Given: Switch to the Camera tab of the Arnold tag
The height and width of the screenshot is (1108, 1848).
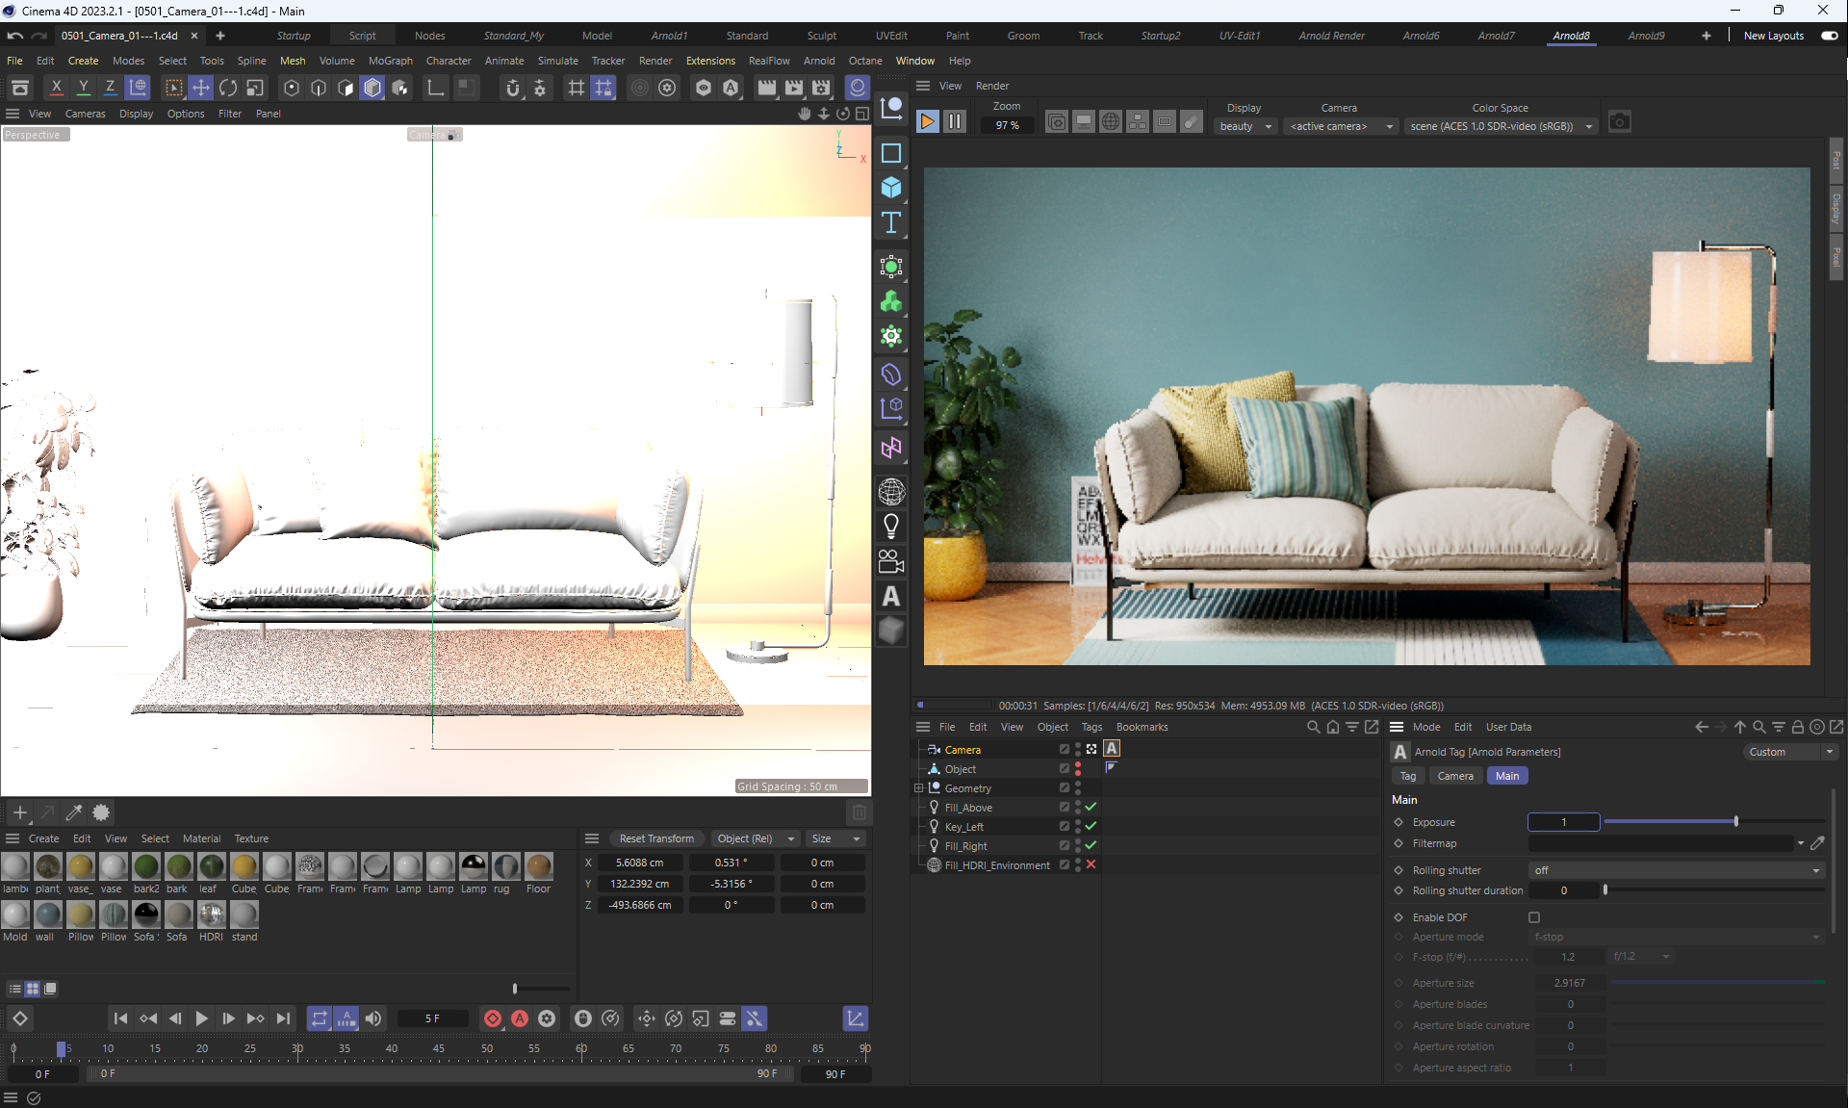Looking at the screenshot, I should coord(1454,776).
